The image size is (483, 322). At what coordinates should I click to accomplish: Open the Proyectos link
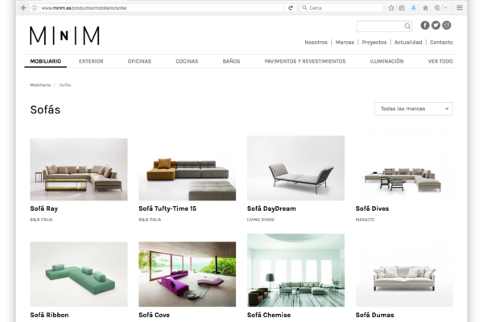pyautogui.click(x=374, y=42)
